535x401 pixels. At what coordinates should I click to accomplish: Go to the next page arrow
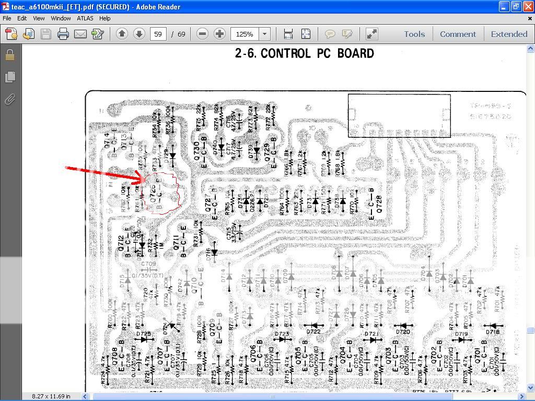pyautogui.click(x=138, y=33)
